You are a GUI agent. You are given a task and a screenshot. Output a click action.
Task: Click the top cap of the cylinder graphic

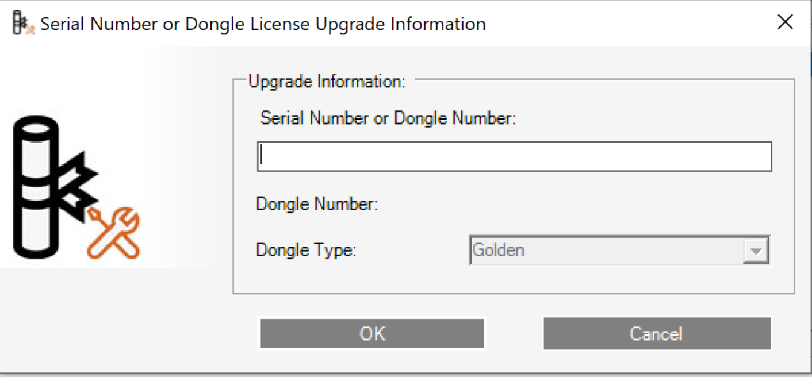36,128
